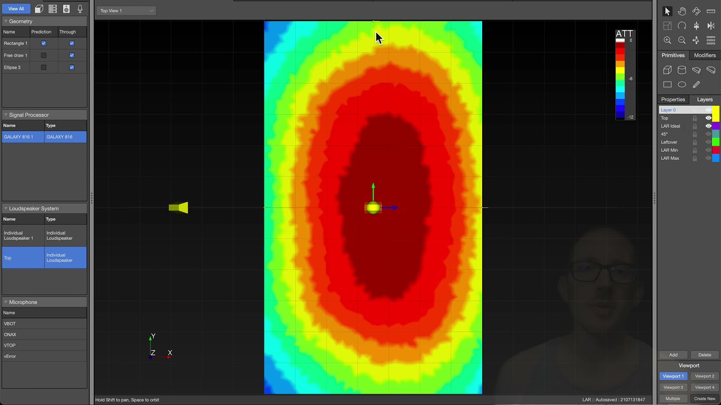
Task: Uncheck Prediction for Rectangle 1
Action: point(43,43)
